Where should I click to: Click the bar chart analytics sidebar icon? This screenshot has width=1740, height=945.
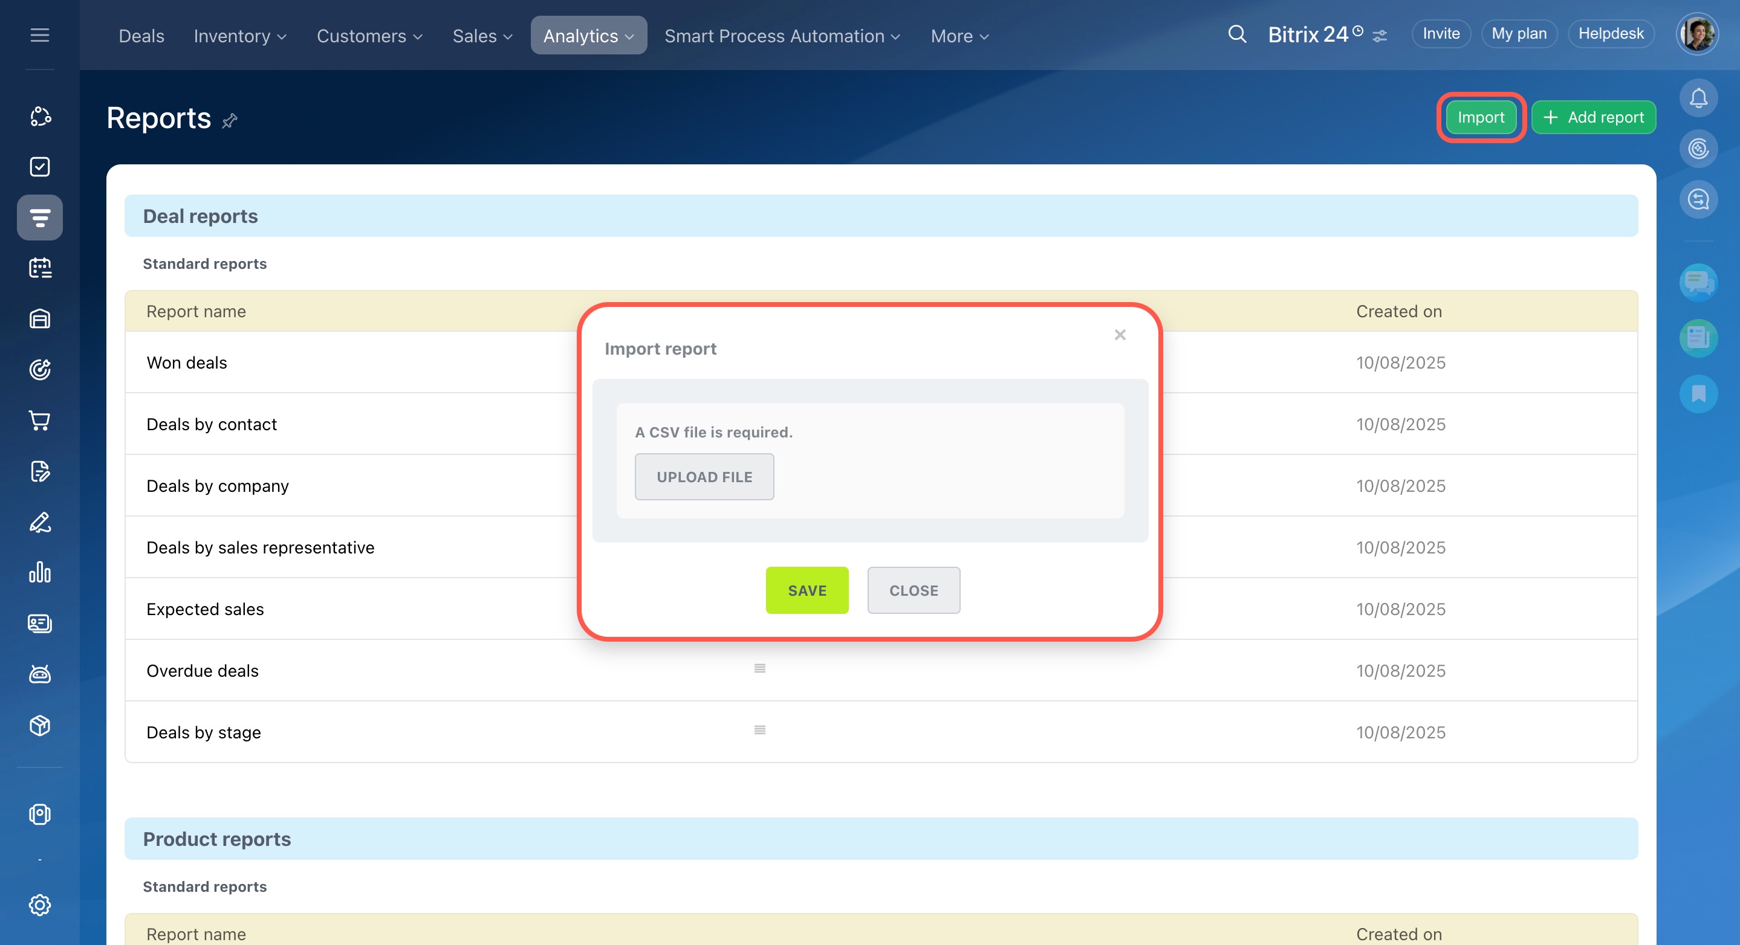[40, 572]
